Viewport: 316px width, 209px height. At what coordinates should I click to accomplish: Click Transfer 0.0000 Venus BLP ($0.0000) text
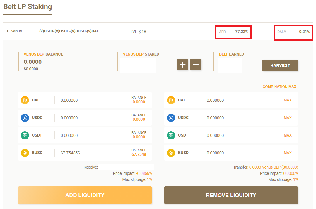266,167
